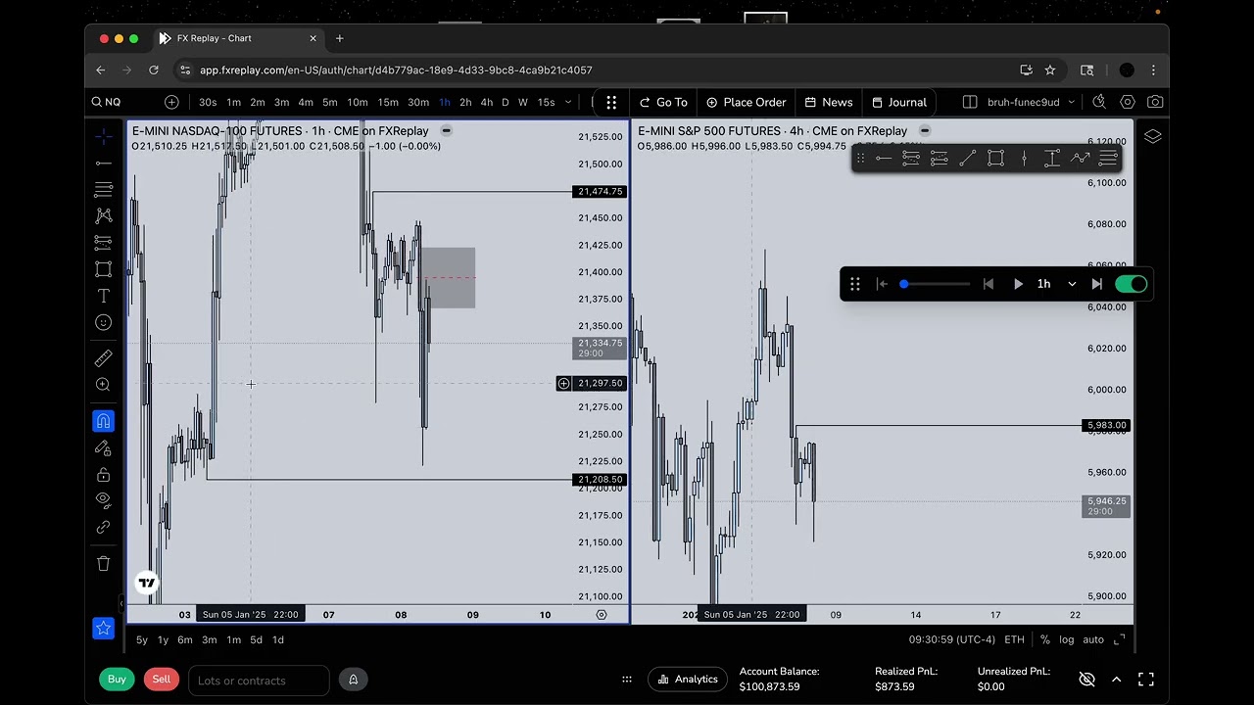This screenshot has height=705, width=1254.
Task: Click the replay jump-to-start button
Action: (x=882, y=284)
